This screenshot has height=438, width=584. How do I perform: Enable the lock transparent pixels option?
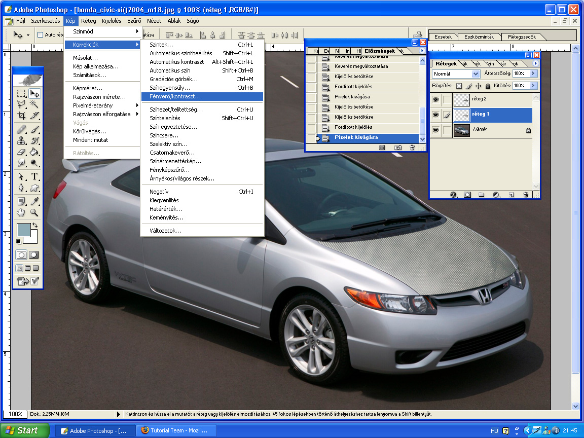click(x=459, y=86)
